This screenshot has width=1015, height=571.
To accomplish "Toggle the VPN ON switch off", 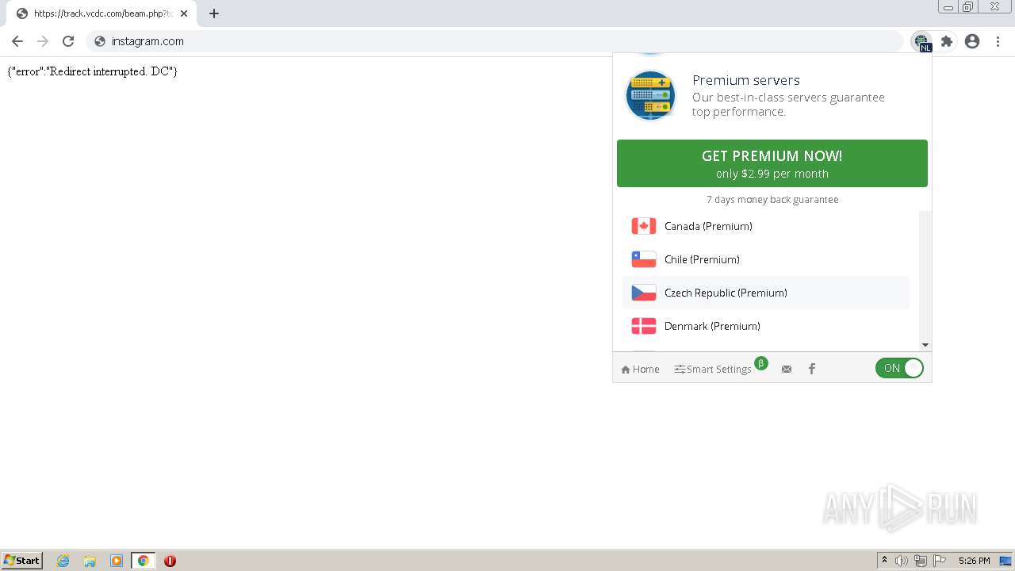I will (x=899, y=368).
